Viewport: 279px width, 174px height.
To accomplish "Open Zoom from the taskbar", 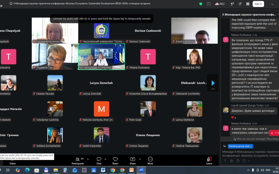I will coord(141,170).
